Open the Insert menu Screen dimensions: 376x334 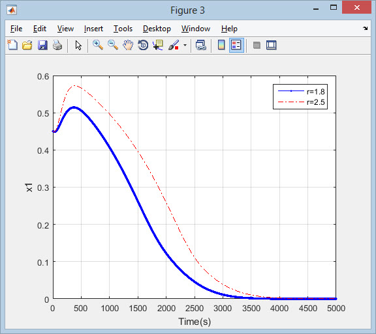click(x=93, y=29)
